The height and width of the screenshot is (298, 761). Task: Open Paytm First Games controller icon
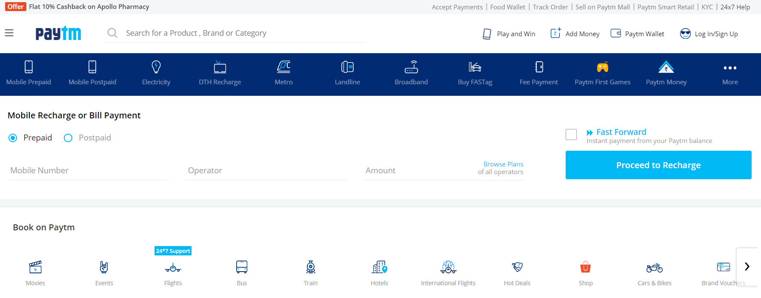click(603, 67)
